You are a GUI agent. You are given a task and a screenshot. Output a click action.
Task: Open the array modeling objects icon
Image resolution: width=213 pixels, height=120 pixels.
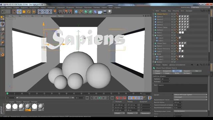91,12
